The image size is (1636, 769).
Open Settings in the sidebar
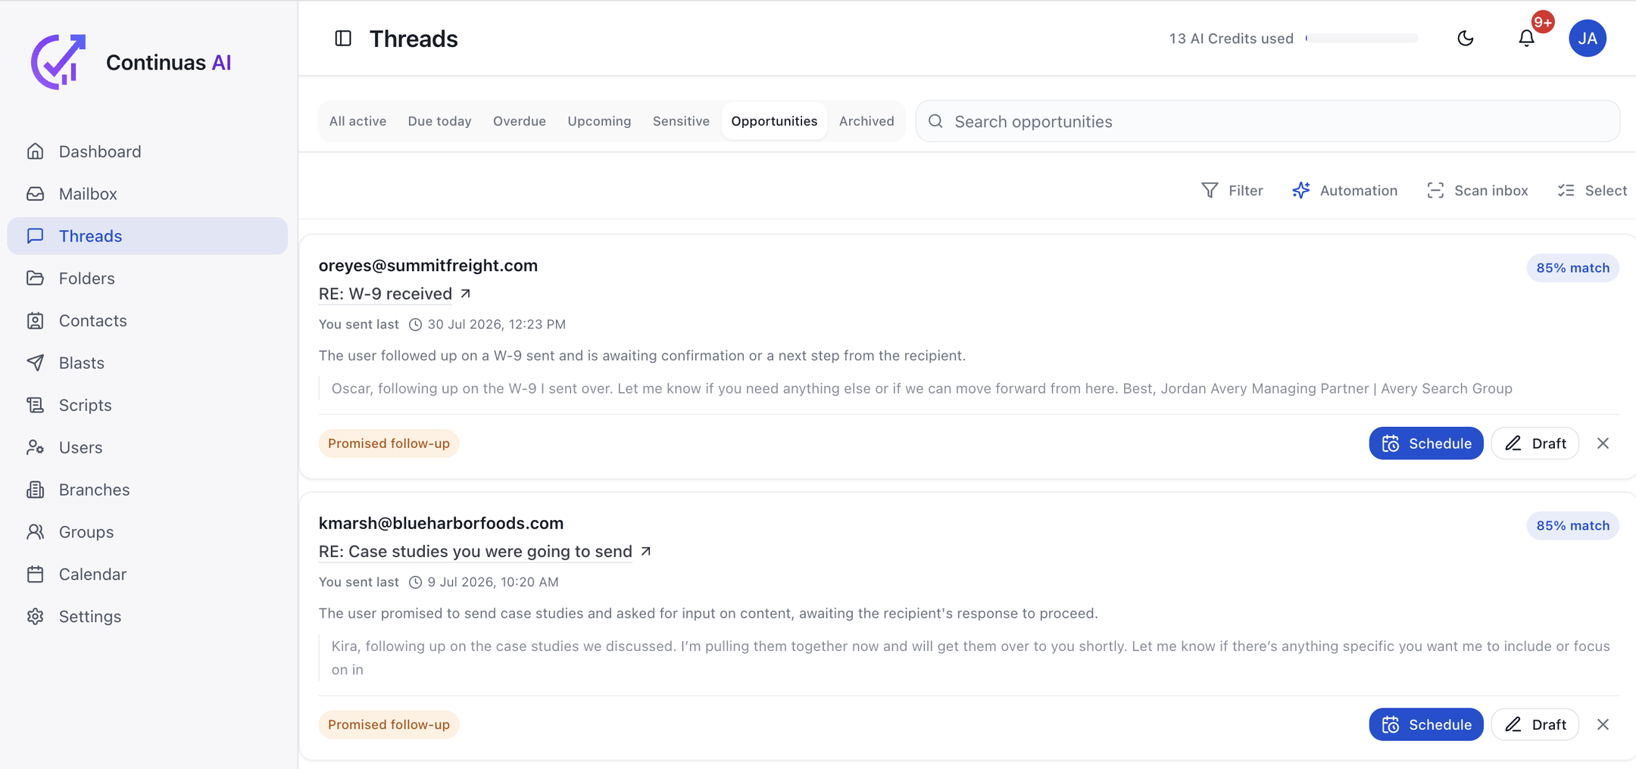click(x=148, y=617)
